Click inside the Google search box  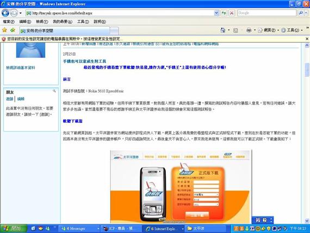[x=266, y=13]
